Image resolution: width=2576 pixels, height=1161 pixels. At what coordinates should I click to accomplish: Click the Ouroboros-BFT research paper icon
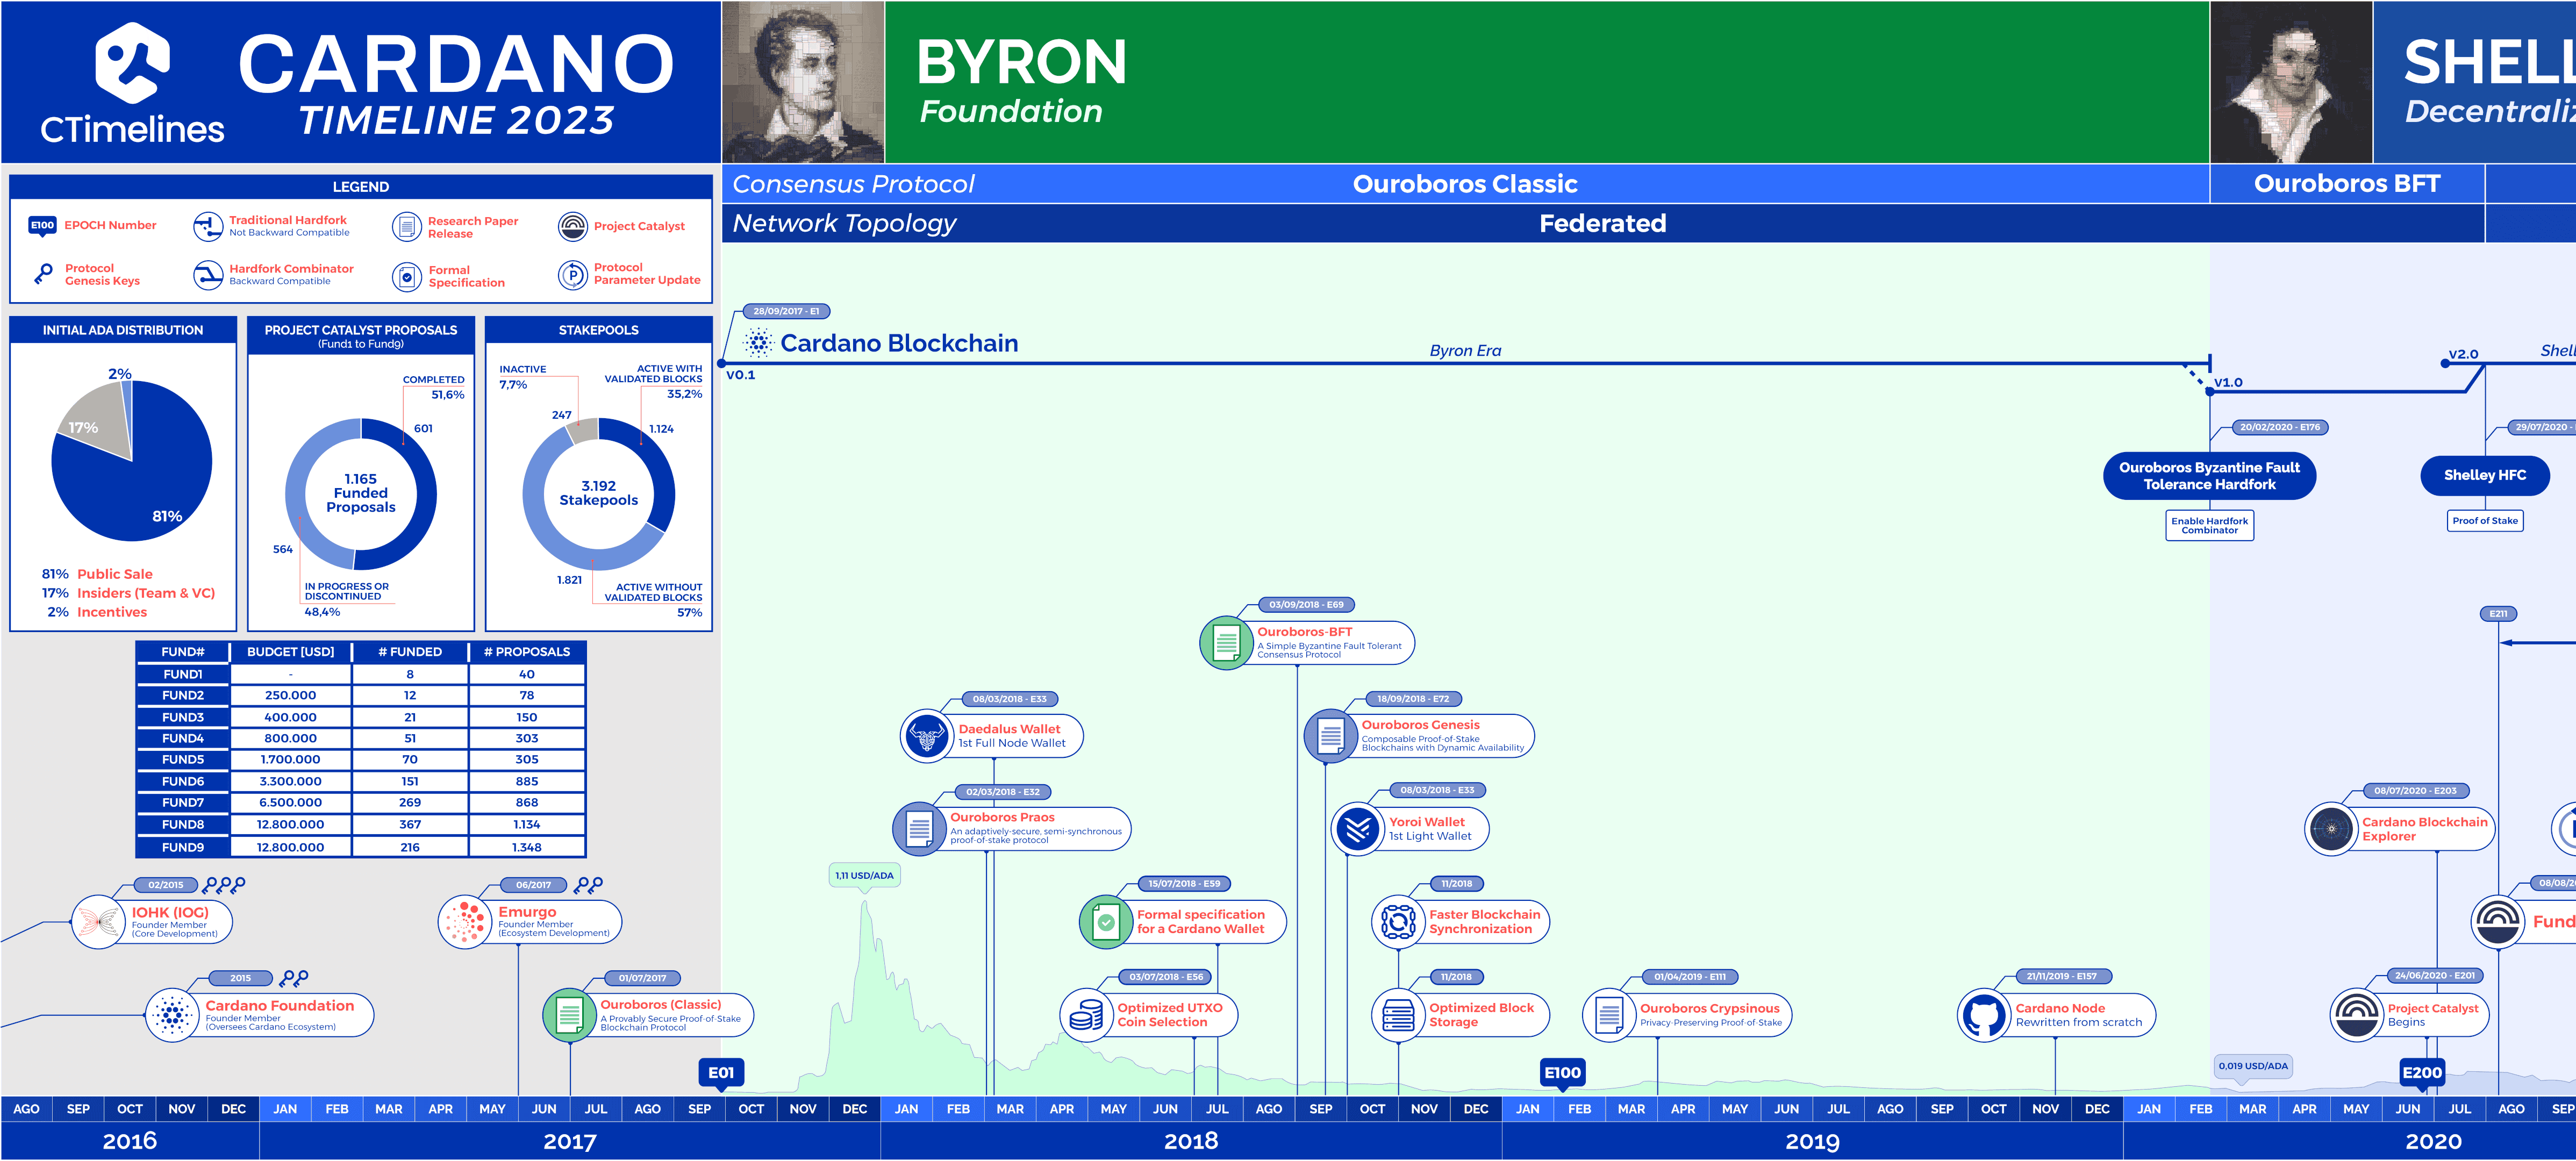(1226, 642)
